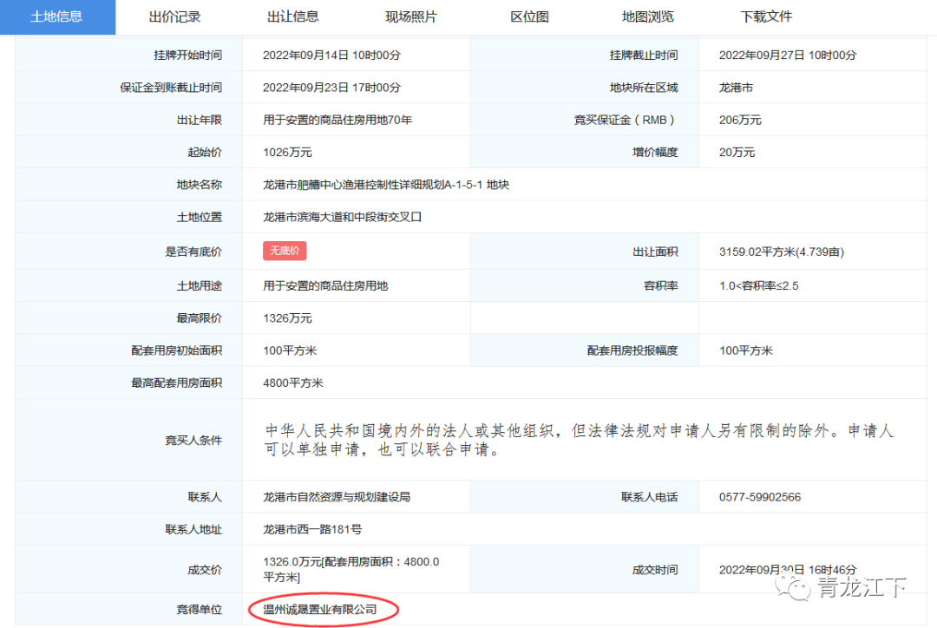
Task: Click the 是否有底价 label
Action: pyautogui.click(x=193, y=252)
